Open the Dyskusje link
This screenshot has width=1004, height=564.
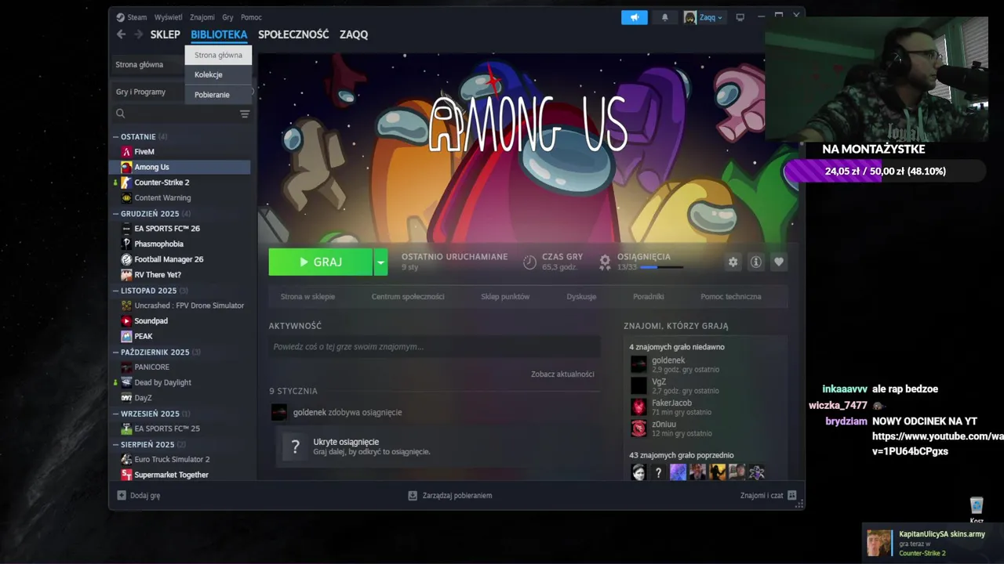click(x=581, y=297)
